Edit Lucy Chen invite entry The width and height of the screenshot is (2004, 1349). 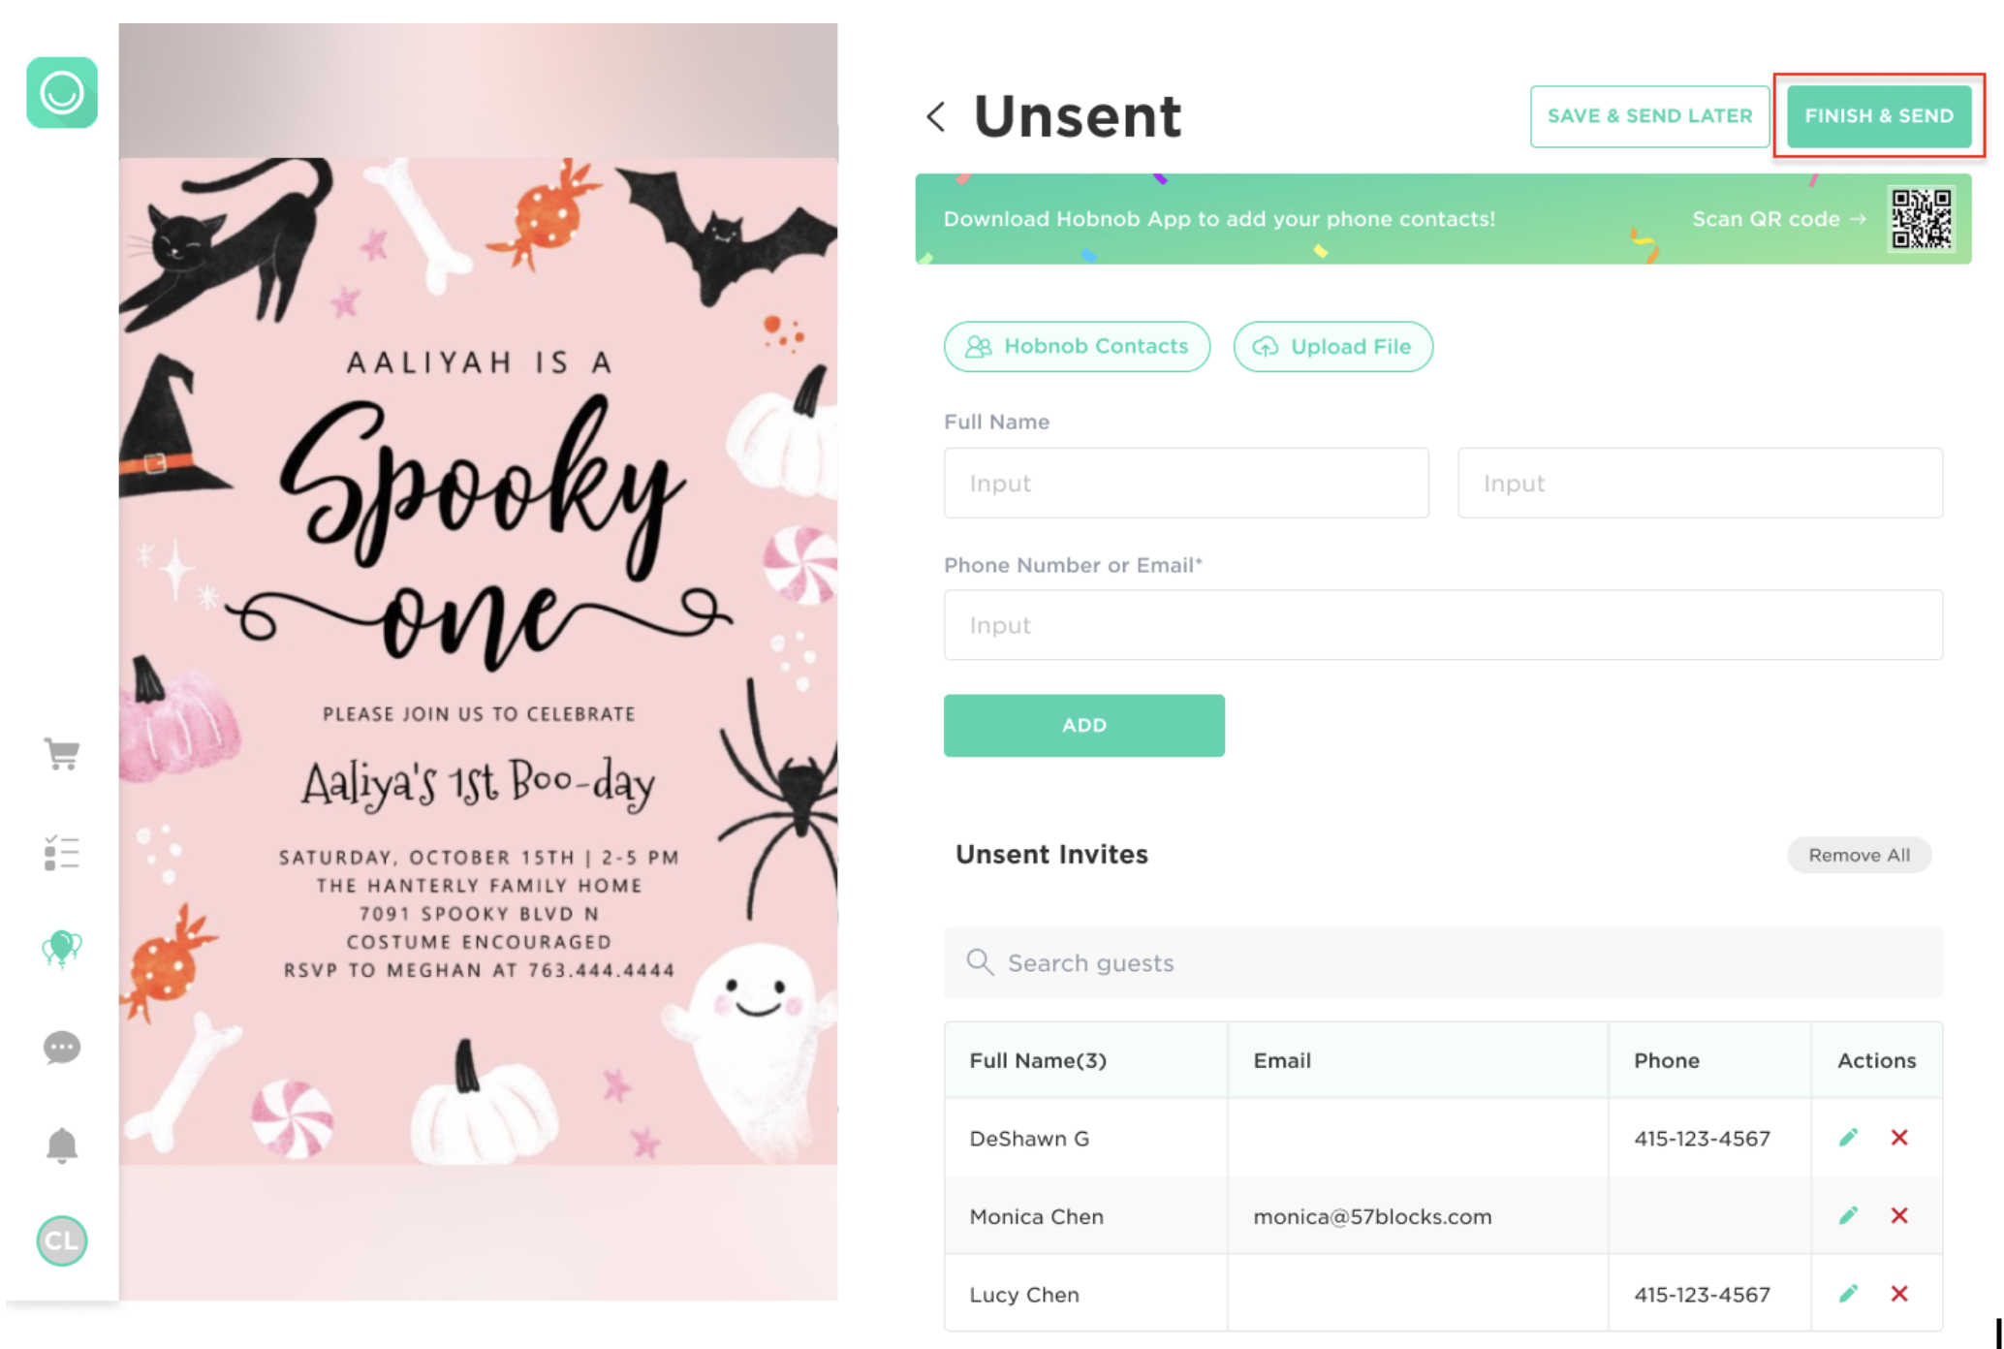[1849, 1294]
